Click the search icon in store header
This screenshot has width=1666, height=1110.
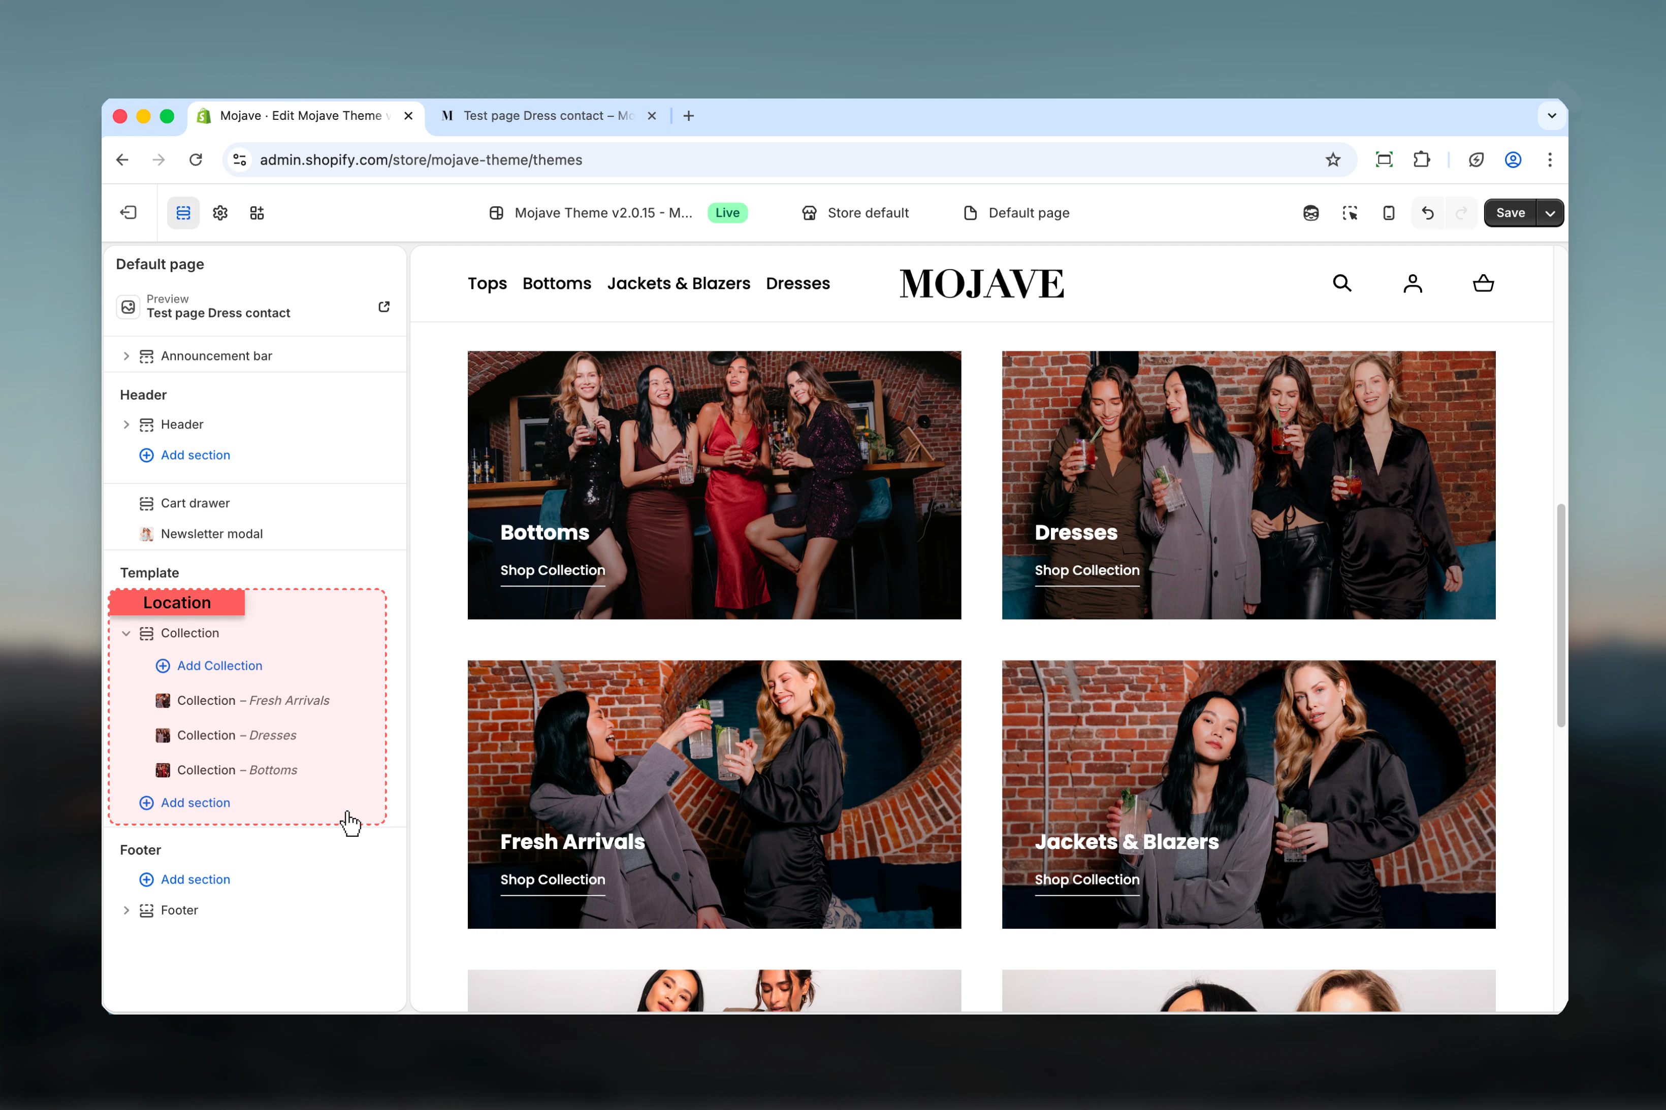pyautogui.click(x=1342, y=283)
